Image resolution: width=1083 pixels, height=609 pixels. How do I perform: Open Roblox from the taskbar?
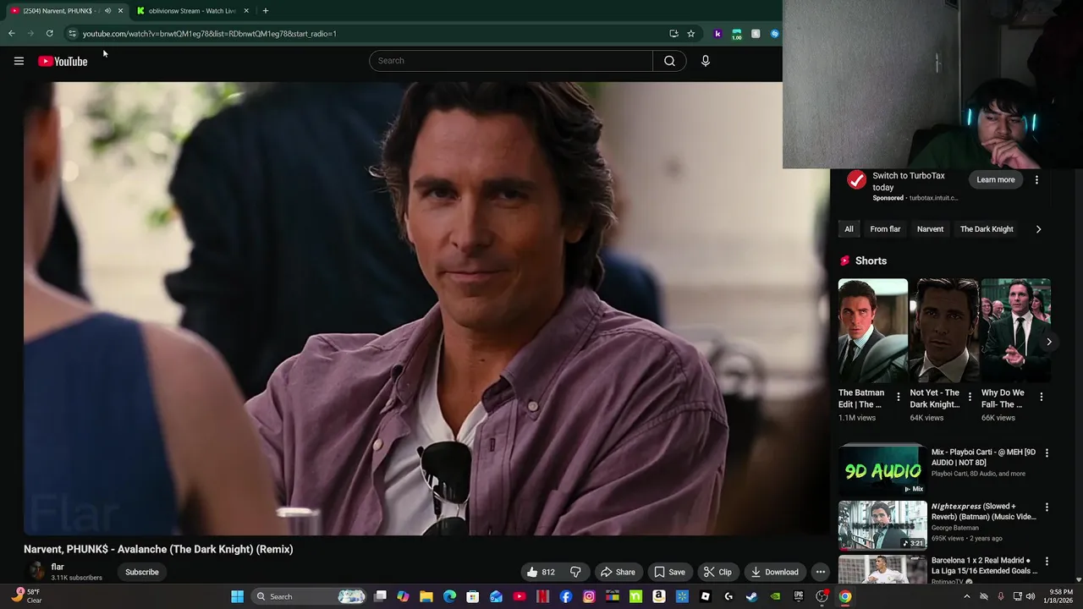click(x=705, y=596)
